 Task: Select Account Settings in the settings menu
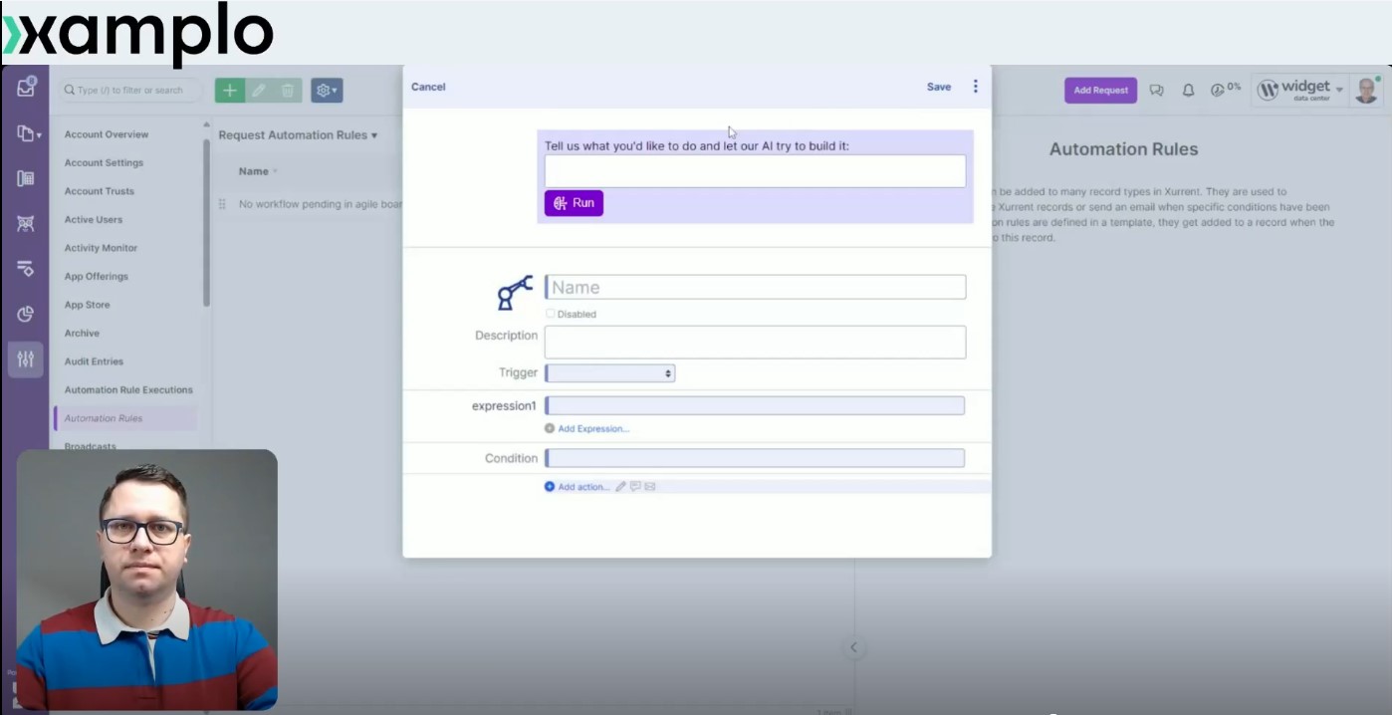pyautogui.click(x=104, y=163)
